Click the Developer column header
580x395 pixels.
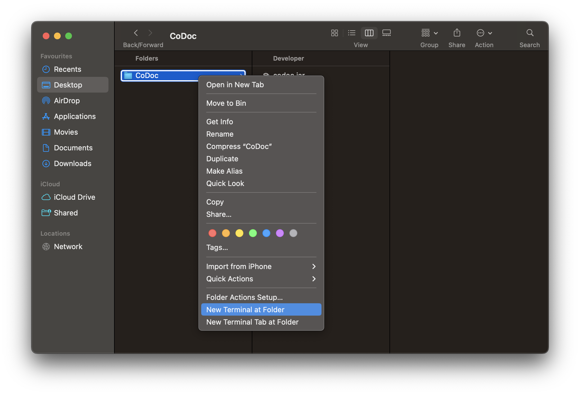(x=288, y=58)
